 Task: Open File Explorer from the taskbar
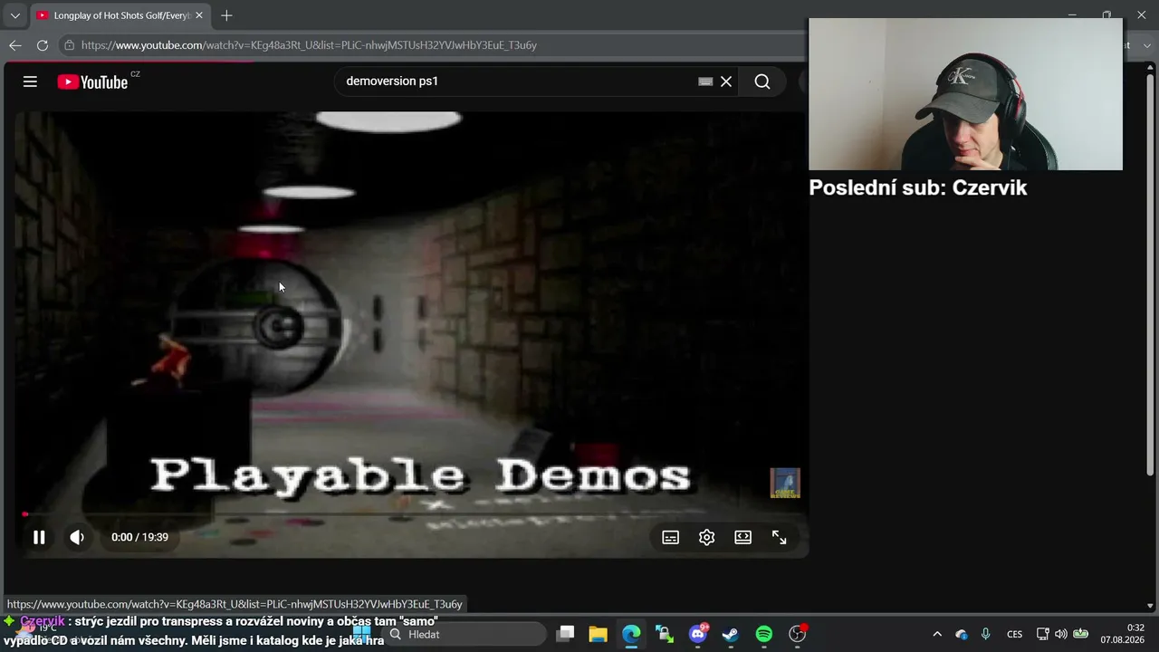[598, 634]
